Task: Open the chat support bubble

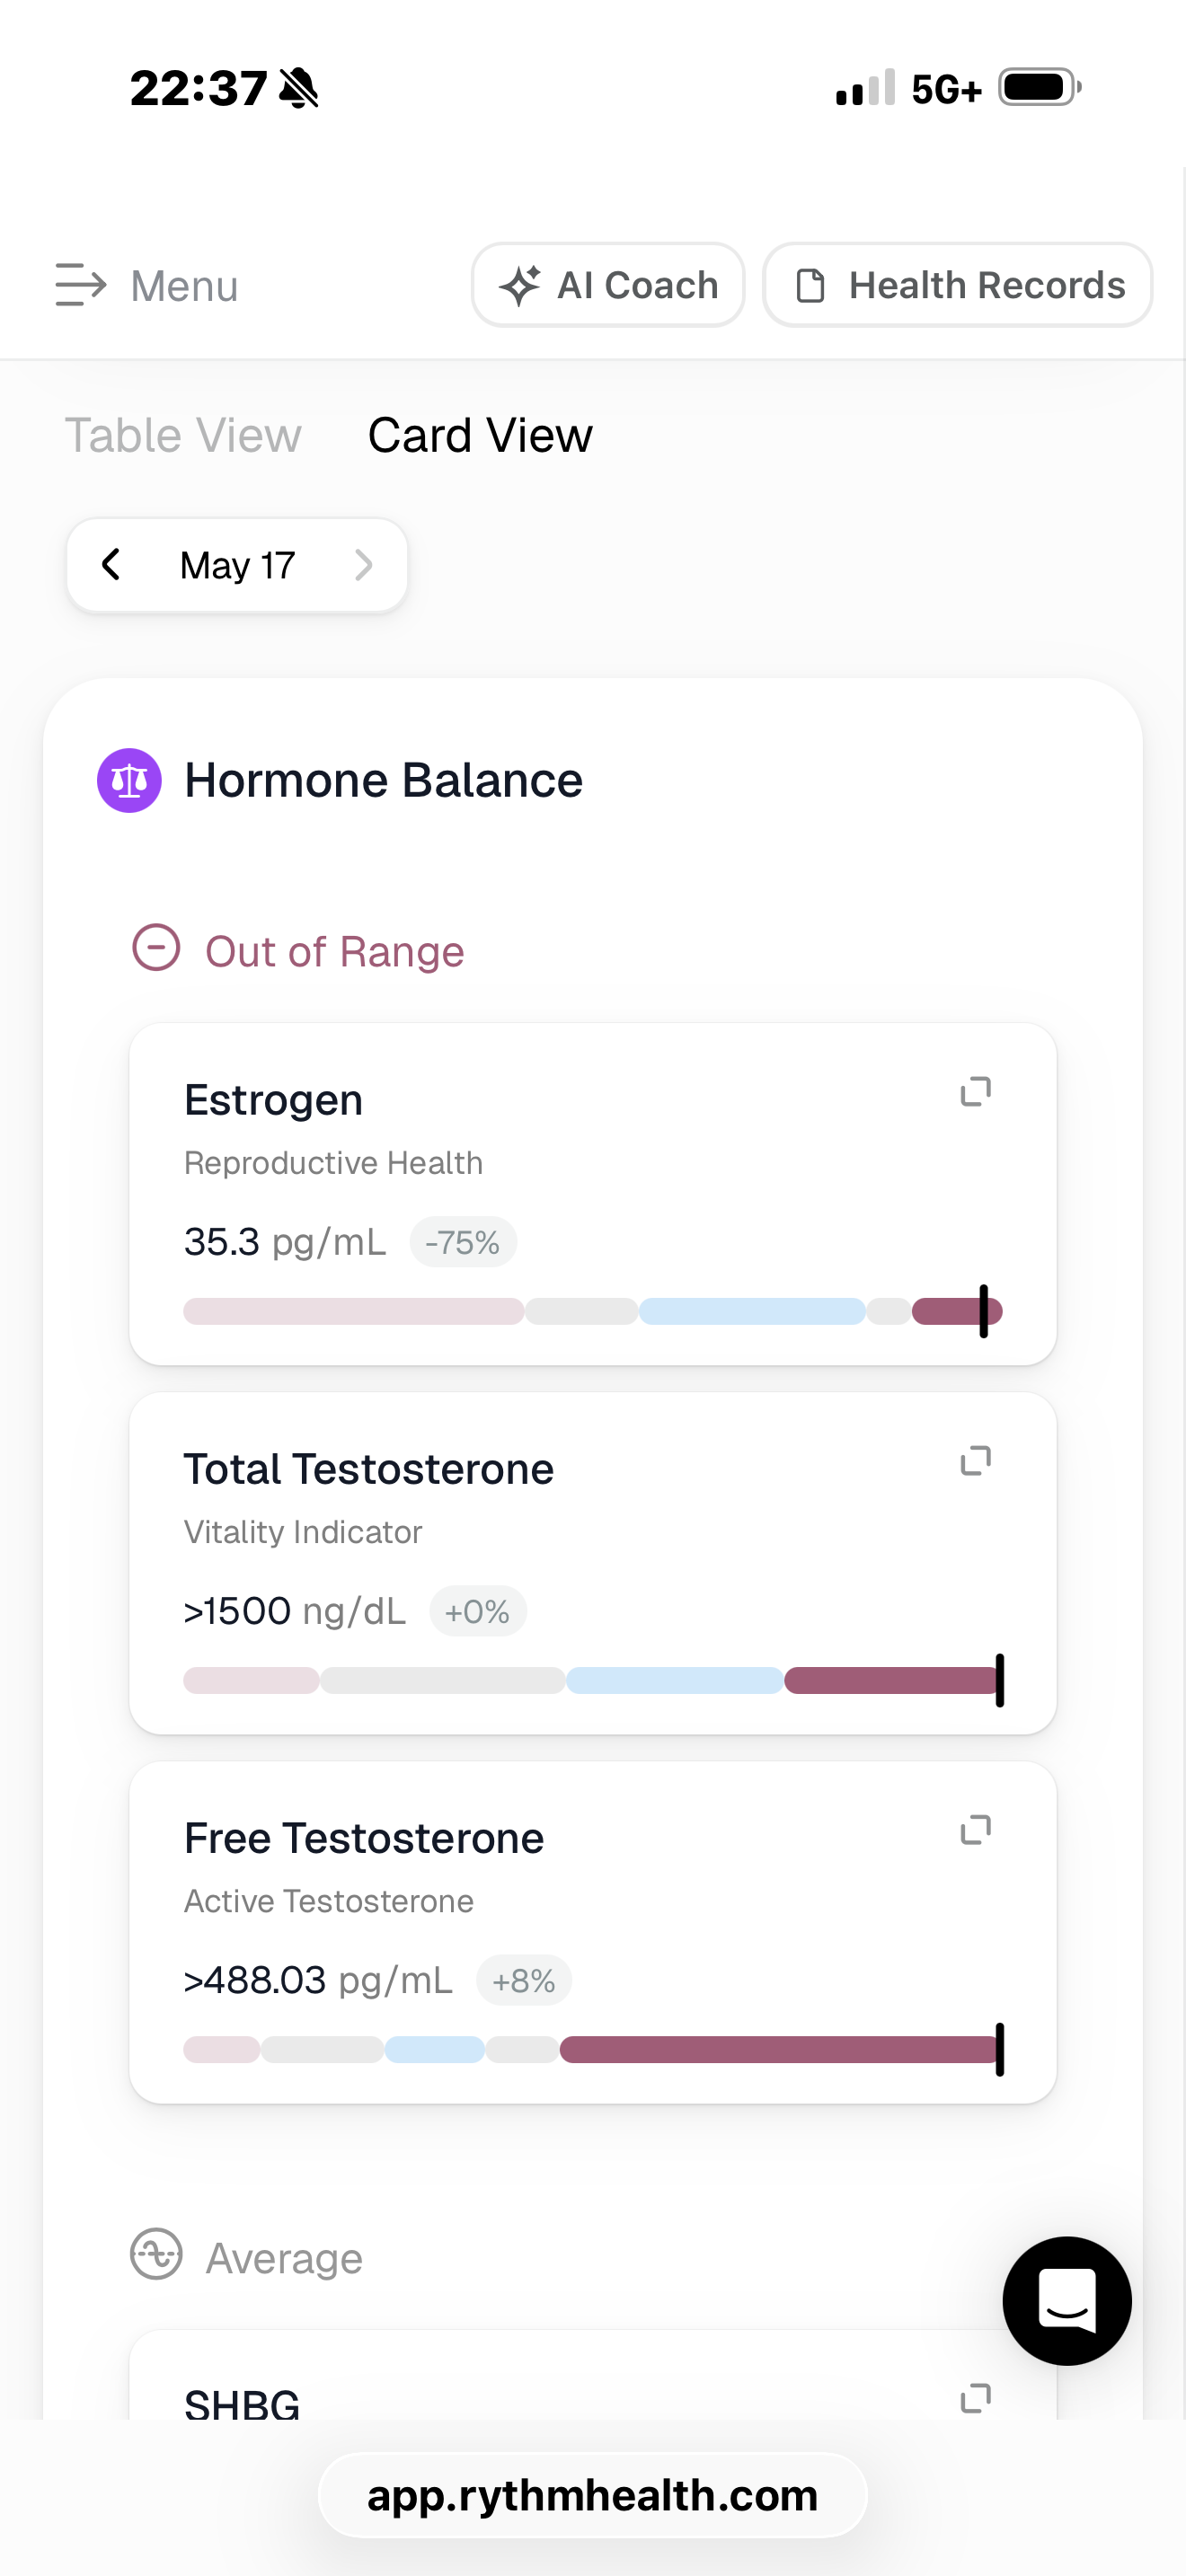Action: click(x=1067, y=2301)
